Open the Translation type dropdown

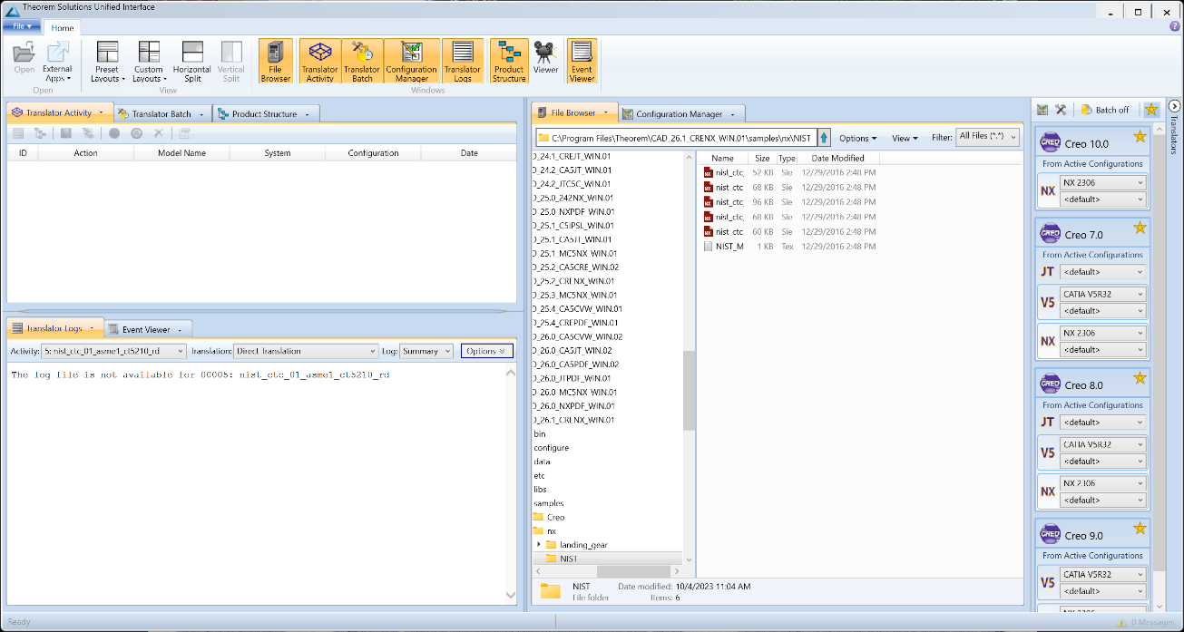coord(306,351)
